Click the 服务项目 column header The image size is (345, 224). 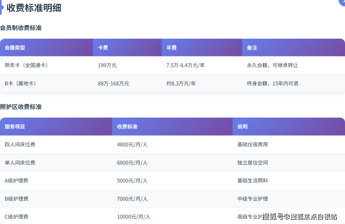[x=15, y=126]
